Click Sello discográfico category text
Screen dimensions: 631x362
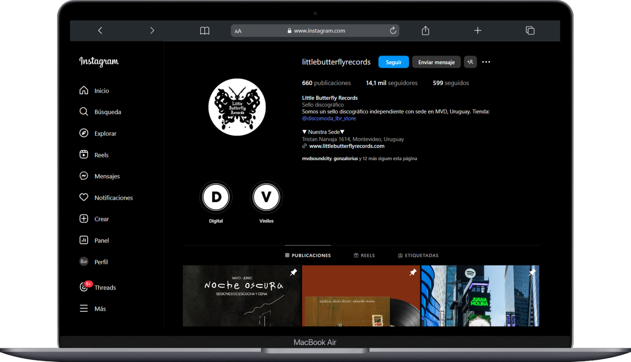tap(323, 105)
